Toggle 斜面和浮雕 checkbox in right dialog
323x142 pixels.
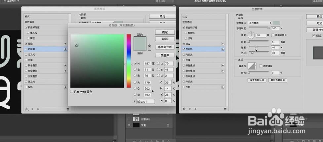184,27
